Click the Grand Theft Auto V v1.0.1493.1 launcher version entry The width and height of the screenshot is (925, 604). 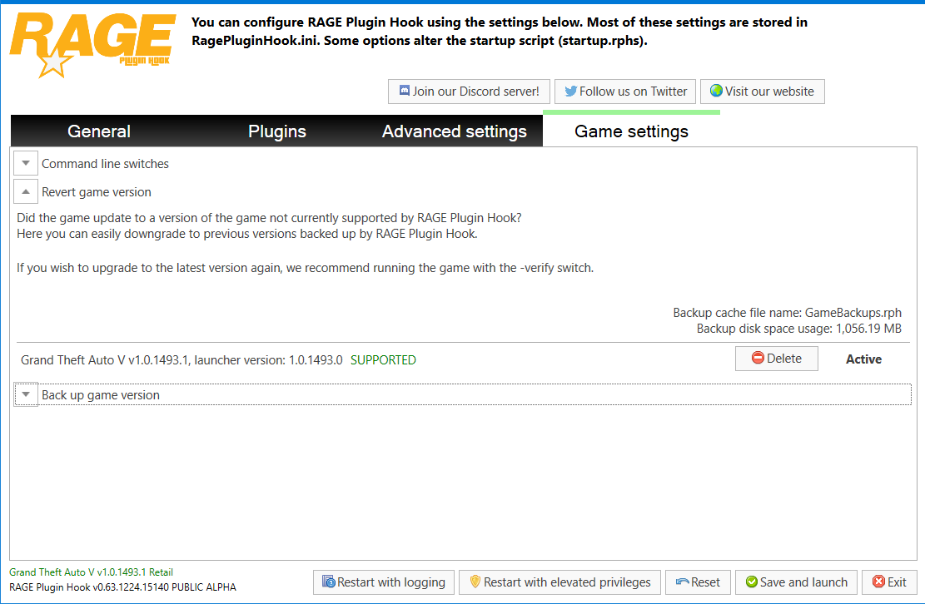[x=182, y=360]
